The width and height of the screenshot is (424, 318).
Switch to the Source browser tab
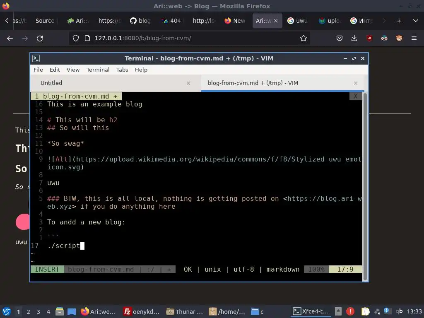tap(45, 21)
